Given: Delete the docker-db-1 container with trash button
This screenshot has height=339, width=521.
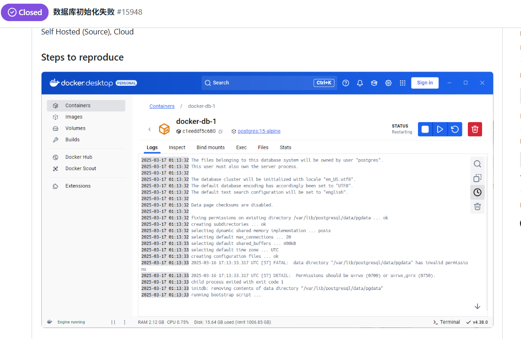Looking at the screenshot, I should coord(475,129).
